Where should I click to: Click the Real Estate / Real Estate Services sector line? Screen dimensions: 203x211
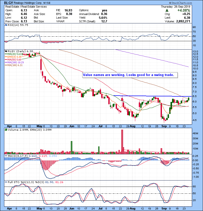click(26, 7)
